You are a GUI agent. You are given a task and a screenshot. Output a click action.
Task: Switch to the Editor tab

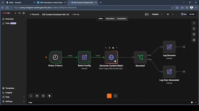(101, 19)
